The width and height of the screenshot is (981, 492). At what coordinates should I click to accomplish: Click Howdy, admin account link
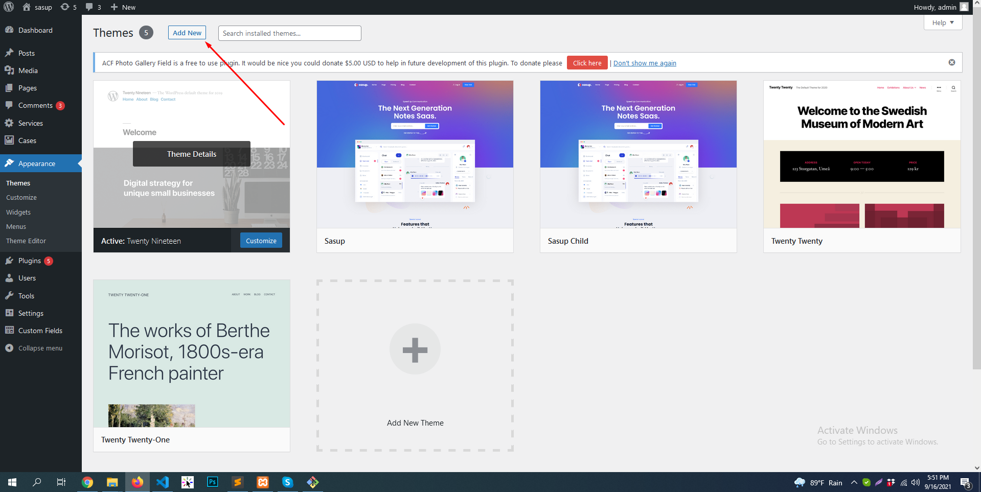click(934, 7)
